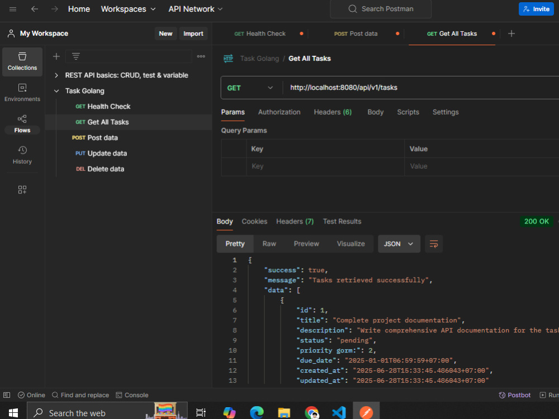
Task: Click the query param Value field
Action: click(x=482, y=166)
